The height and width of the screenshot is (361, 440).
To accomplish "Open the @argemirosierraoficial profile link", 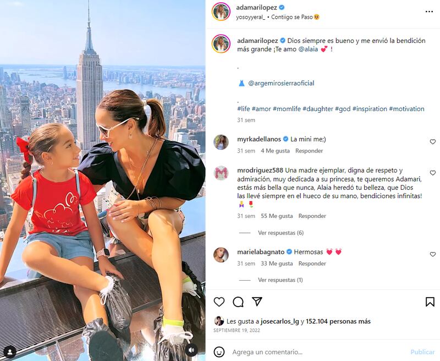I will [x=281, y=83].
